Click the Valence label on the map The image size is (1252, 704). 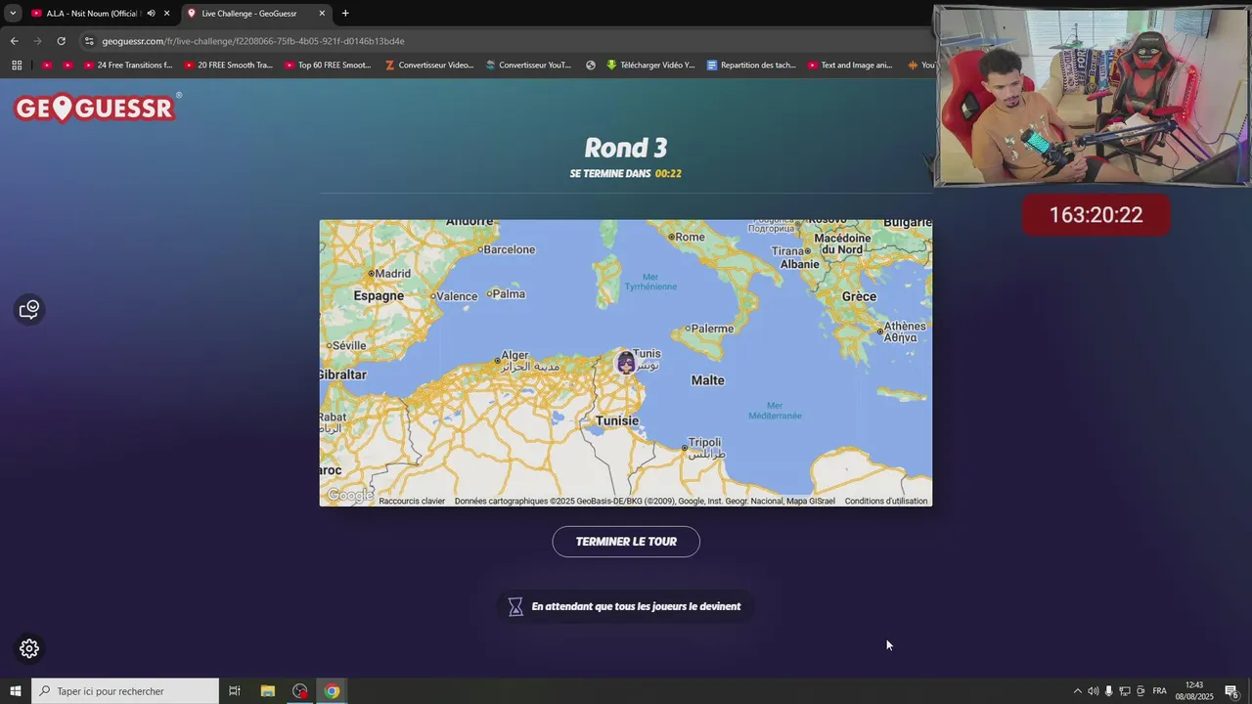point(457,296)
